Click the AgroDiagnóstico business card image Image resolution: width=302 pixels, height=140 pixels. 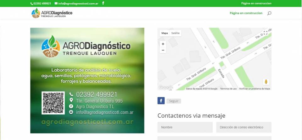[x=87, y=81]
